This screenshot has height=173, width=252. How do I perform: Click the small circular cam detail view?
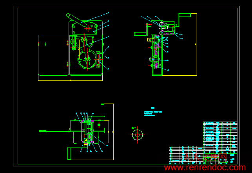click(x=138, y=135)
